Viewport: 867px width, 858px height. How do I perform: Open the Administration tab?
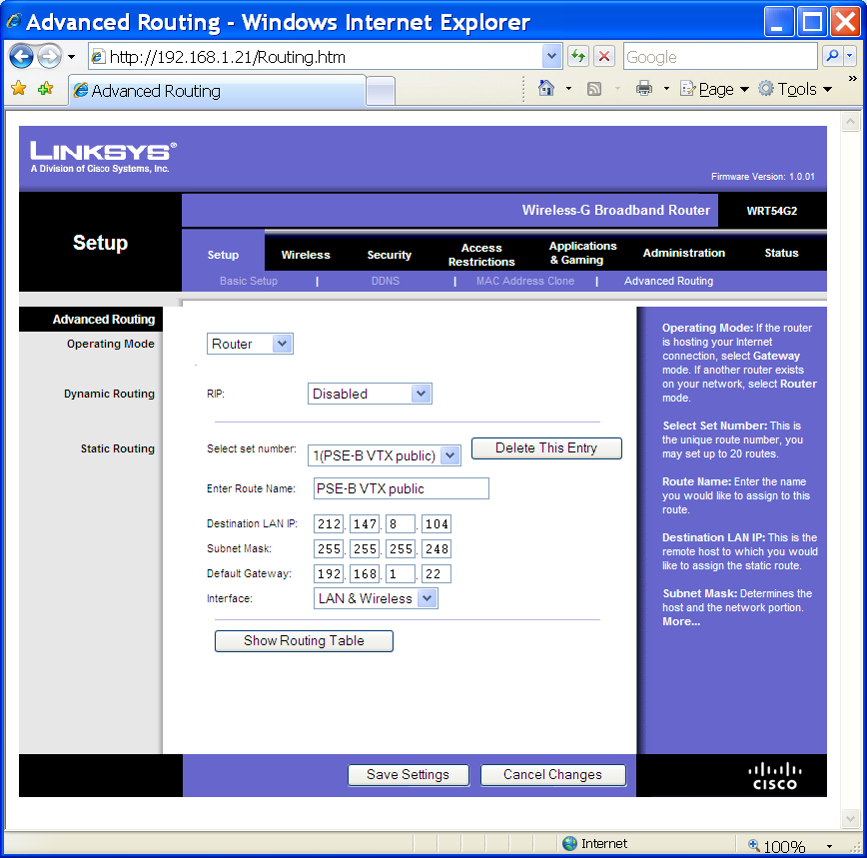(683, 254)
